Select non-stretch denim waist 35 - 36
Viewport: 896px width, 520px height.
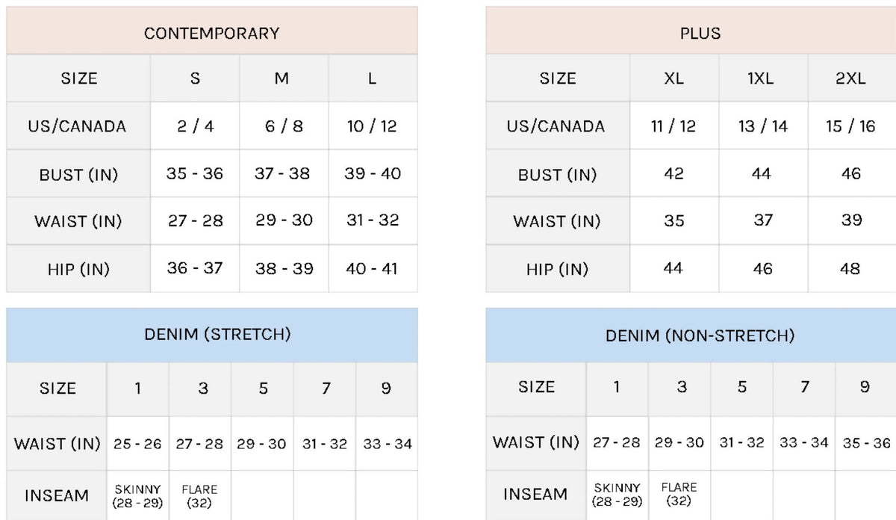[x=866, y=442]
